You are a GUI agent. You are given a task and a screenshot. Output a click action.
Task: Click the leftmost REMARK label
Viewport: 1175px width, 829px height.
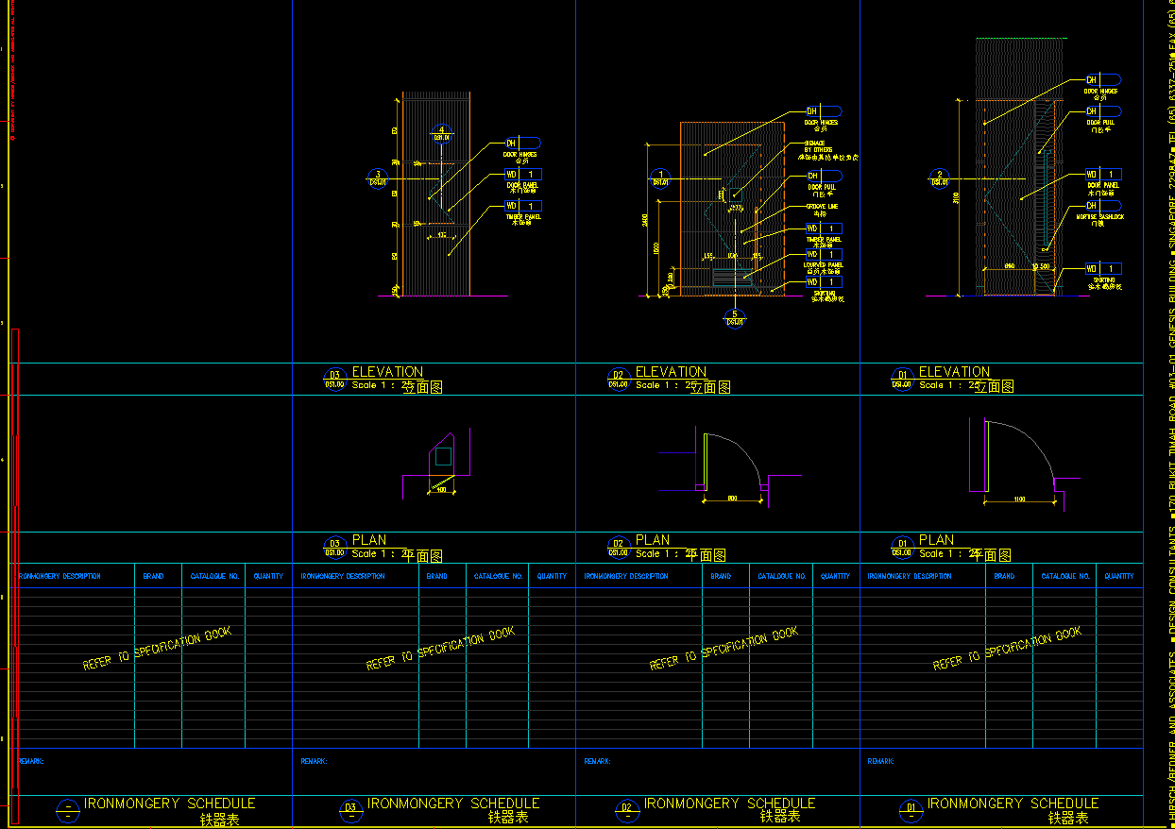pos(31,761)
